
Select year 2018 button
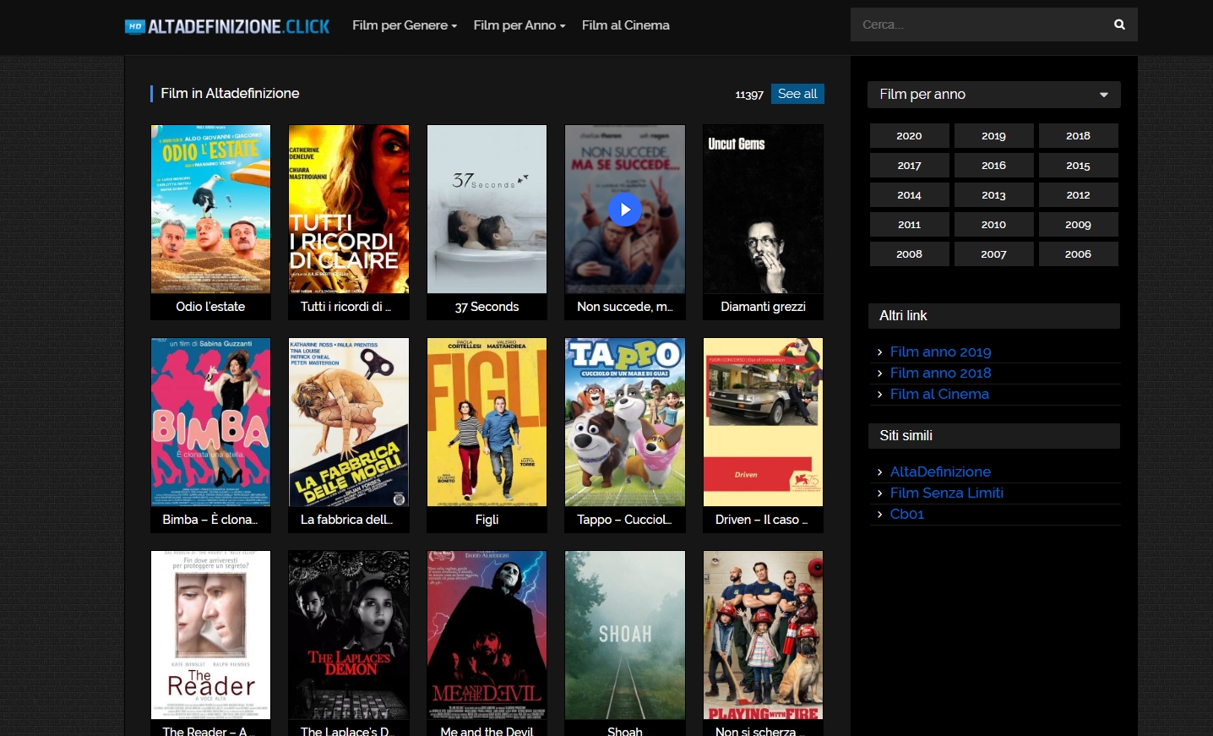1079,136
